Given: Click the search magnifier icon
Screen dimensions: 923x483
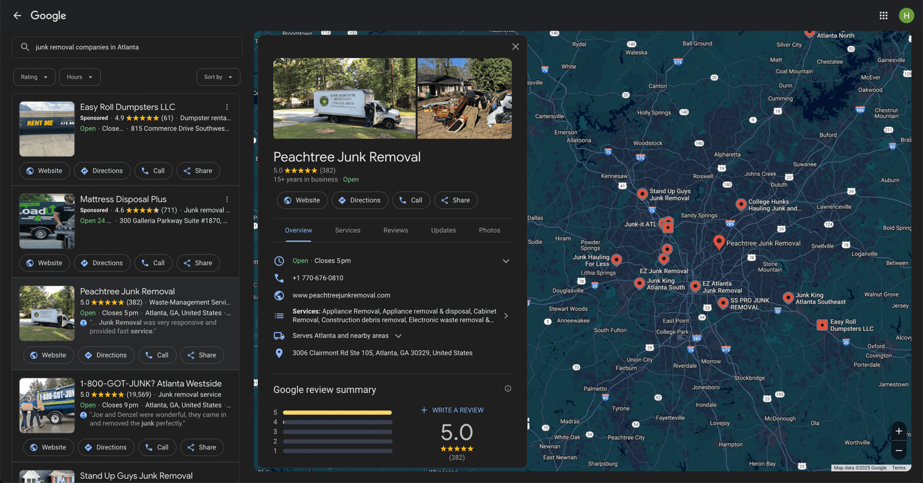Looking at the screenshot, I should click(25, 47).
